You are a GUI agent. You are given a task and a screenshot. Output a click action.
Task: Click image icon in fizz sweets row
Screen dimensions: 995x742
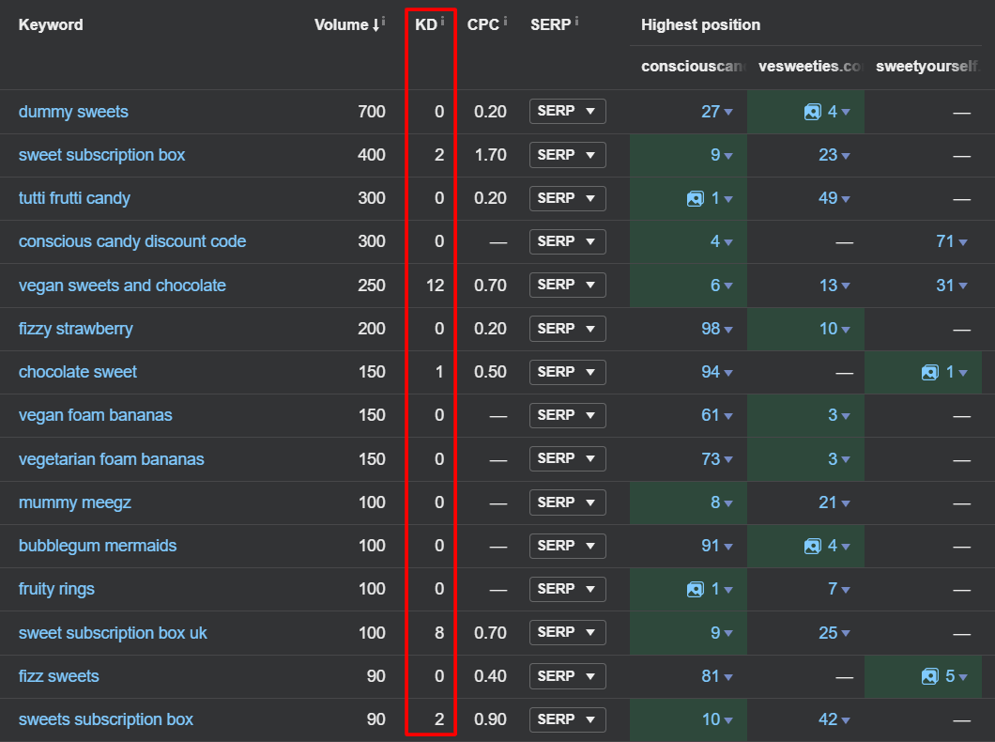point(929,676)
